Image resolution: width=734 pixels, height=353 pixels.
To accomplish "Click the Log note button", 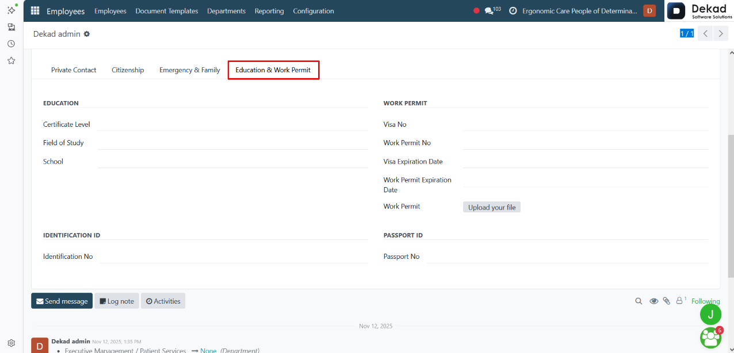I will [117, 301].
